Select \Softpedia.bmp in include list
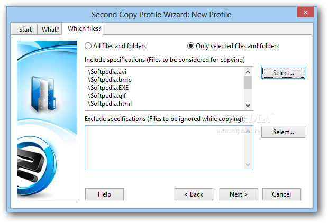This screenshot has height=223, width=328. (x=110, y=80)
